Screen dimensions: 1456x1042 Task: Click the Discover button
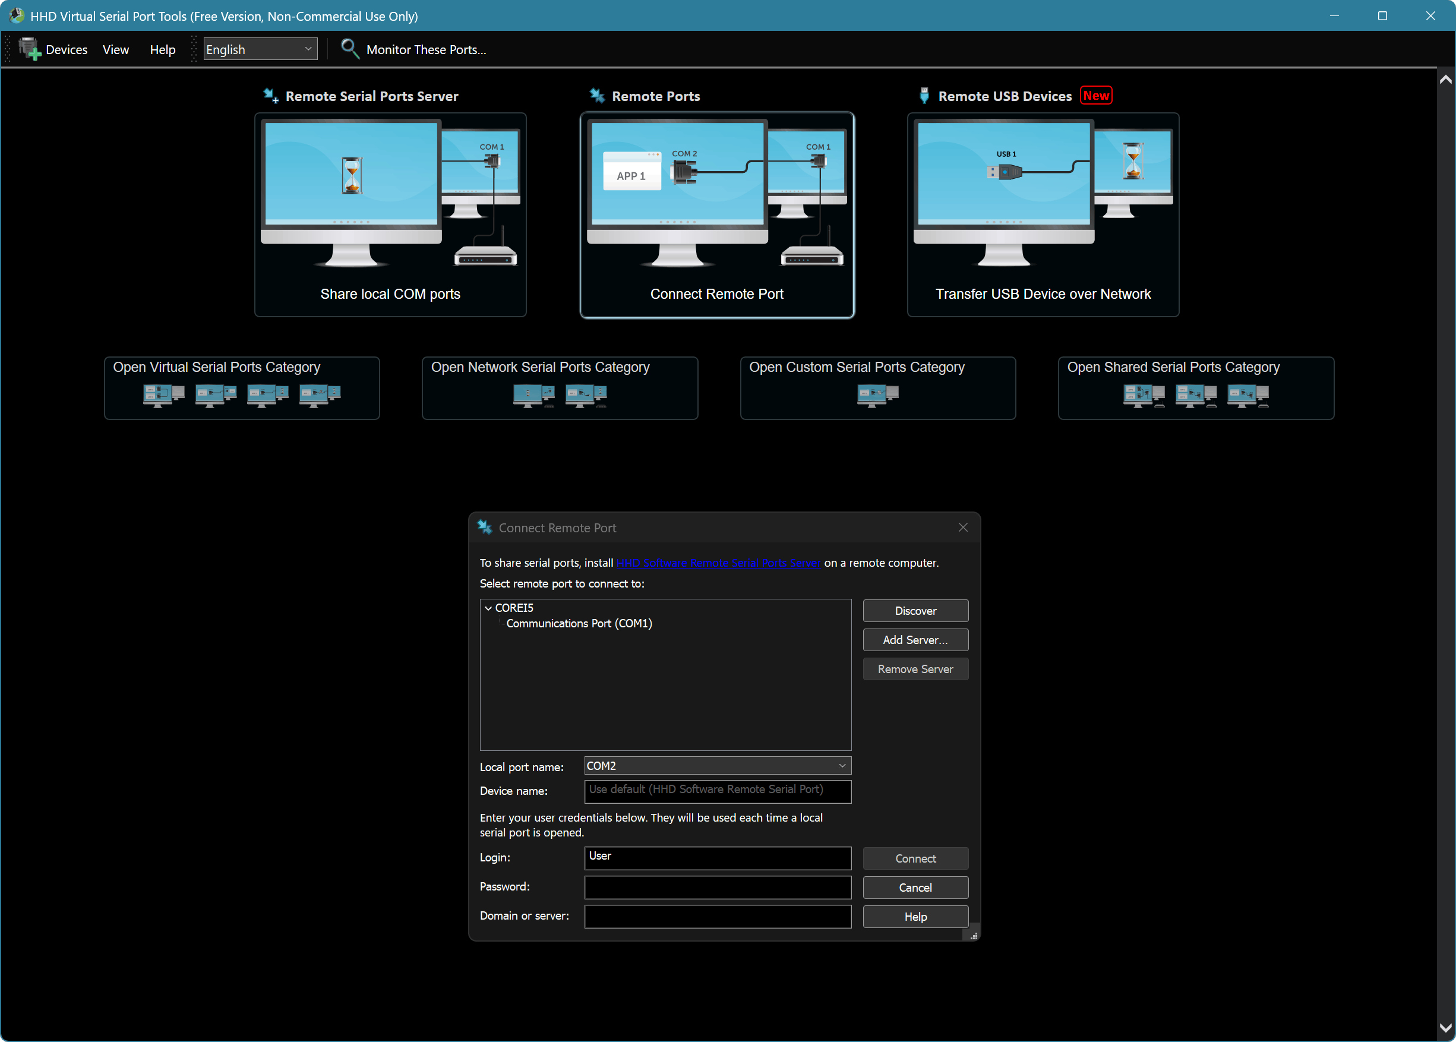pos(915,611)
